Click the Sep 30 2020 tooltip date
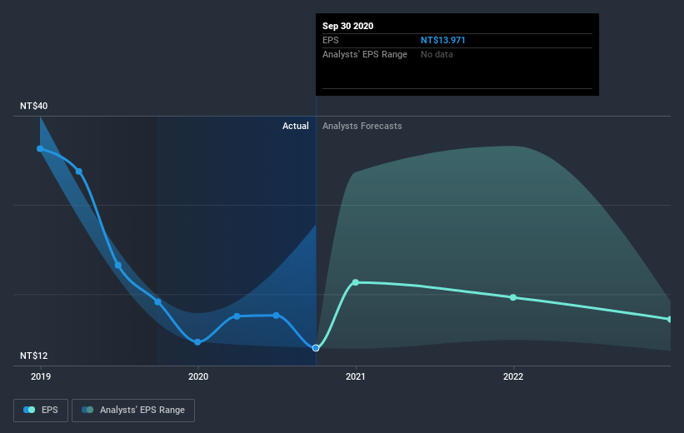Viewport: 684px width, 433px height. tap(347, 26)
